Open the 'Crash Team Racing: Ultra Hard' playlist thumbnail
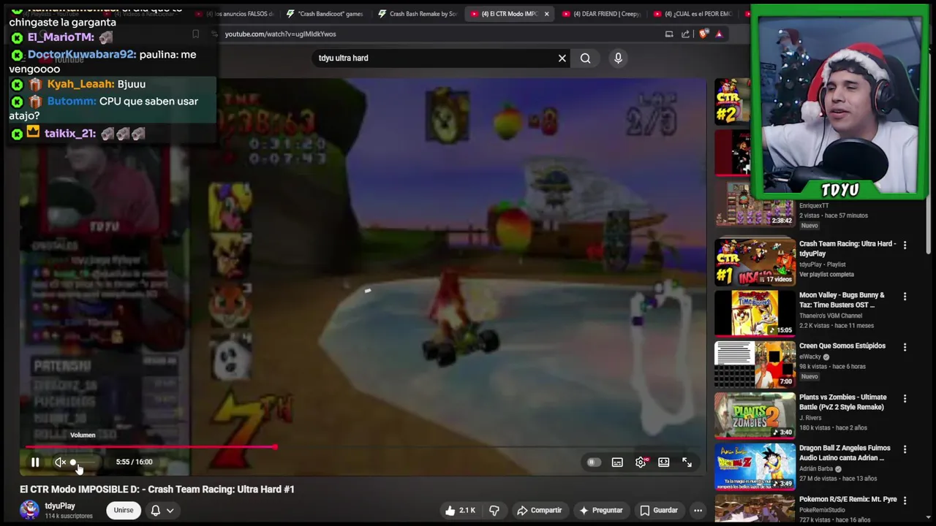This screenshot has height=526, width=936. pyautogui.click(x=755, y=262)
